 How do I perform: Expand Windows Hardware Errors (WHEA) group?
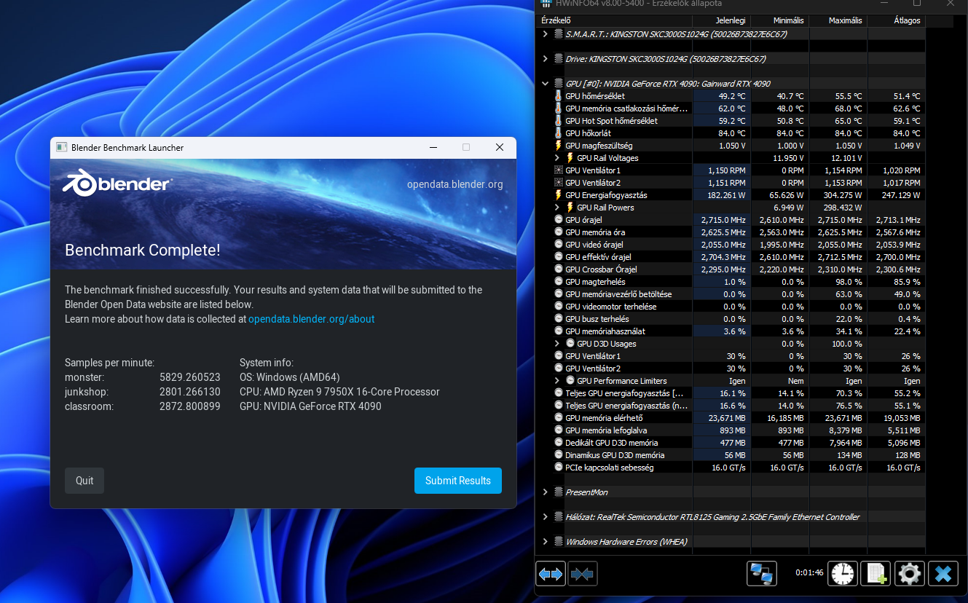tap(545, 542)
